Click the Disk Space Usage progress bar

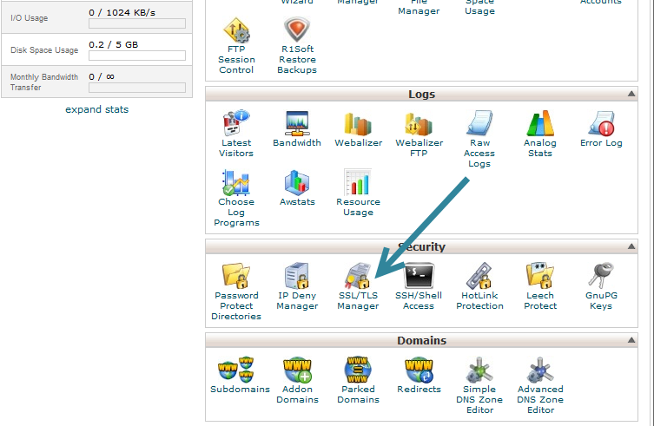[136, 56]
